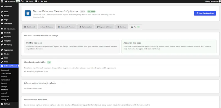Viewport: 221px width, 108px height.
Task: Select the Pro tab with star
Action: point(135,27)
